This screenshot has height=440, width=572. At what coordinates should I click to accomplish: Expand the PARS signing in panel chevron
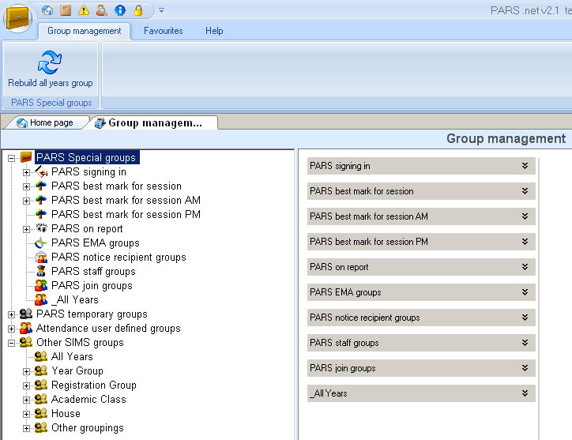point(525,166)
